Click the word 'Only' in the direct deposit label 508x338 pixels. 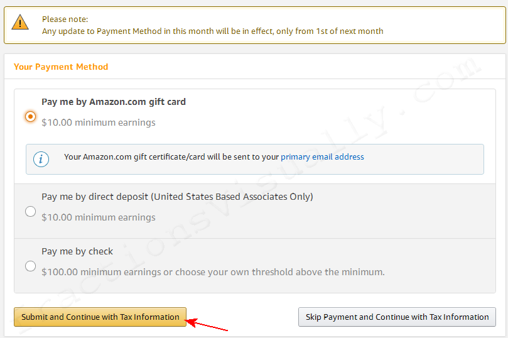pos(300,197)
